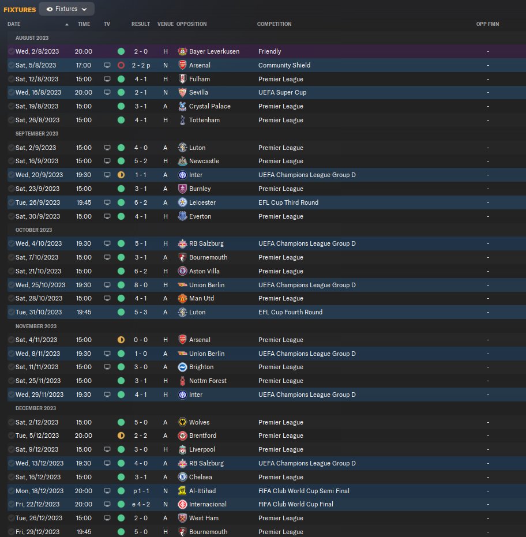Screen dimensions: 526x537
Task: Click the Tottenham club badge
Action: 182,120
